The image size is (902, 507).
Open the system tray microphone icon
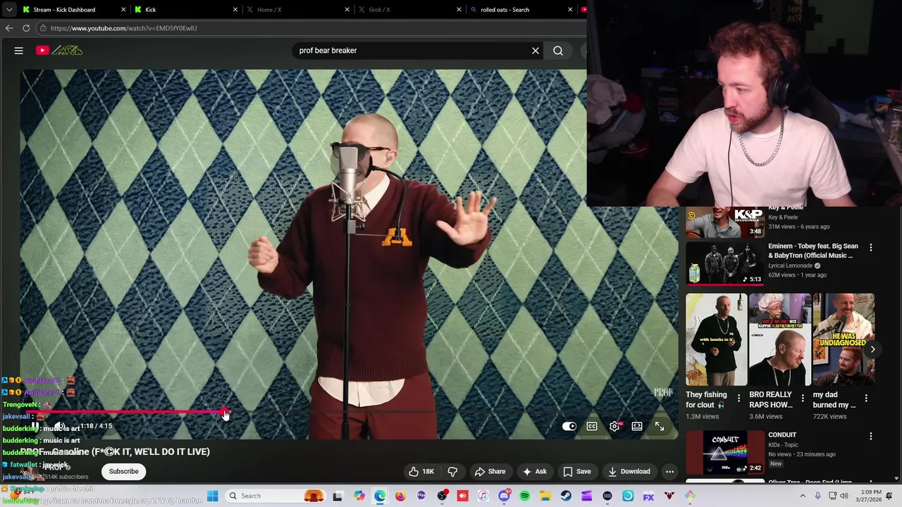click(817, 496)
